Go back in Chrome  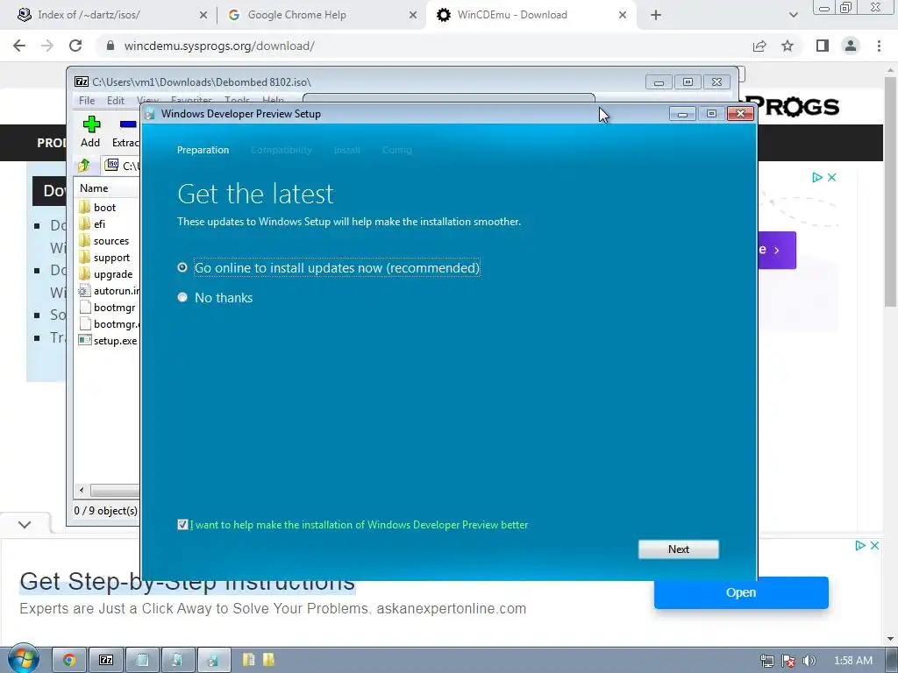(19, 46)
